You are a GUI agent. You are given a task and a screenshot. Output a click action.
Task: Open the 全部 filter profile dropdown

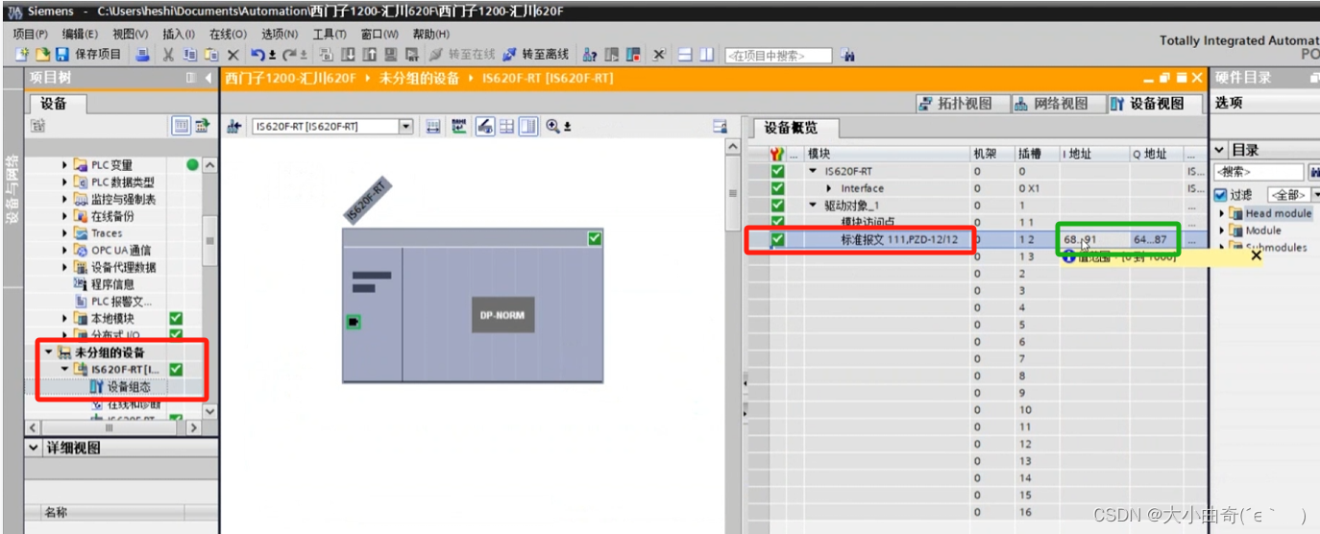pyautogui.click(x=1317, y=195)
